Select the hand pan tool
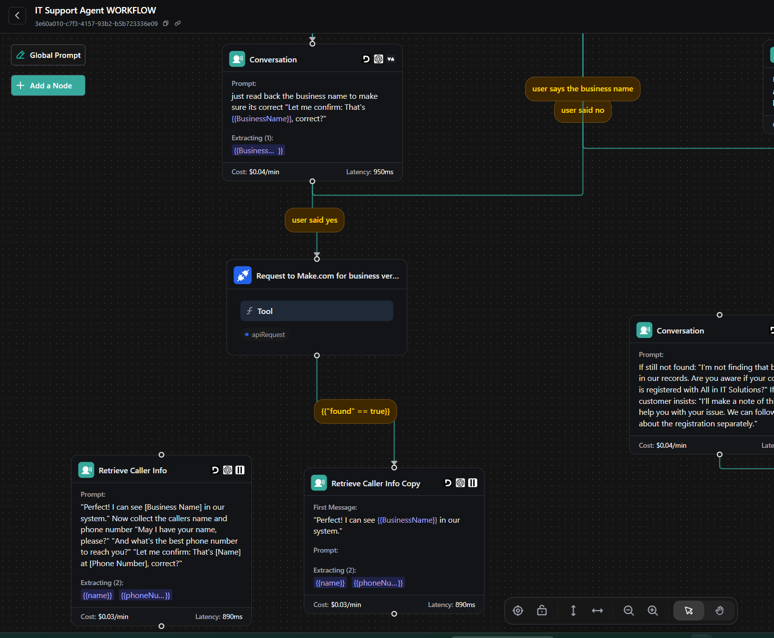774x638 pixels. pos(719,611)
